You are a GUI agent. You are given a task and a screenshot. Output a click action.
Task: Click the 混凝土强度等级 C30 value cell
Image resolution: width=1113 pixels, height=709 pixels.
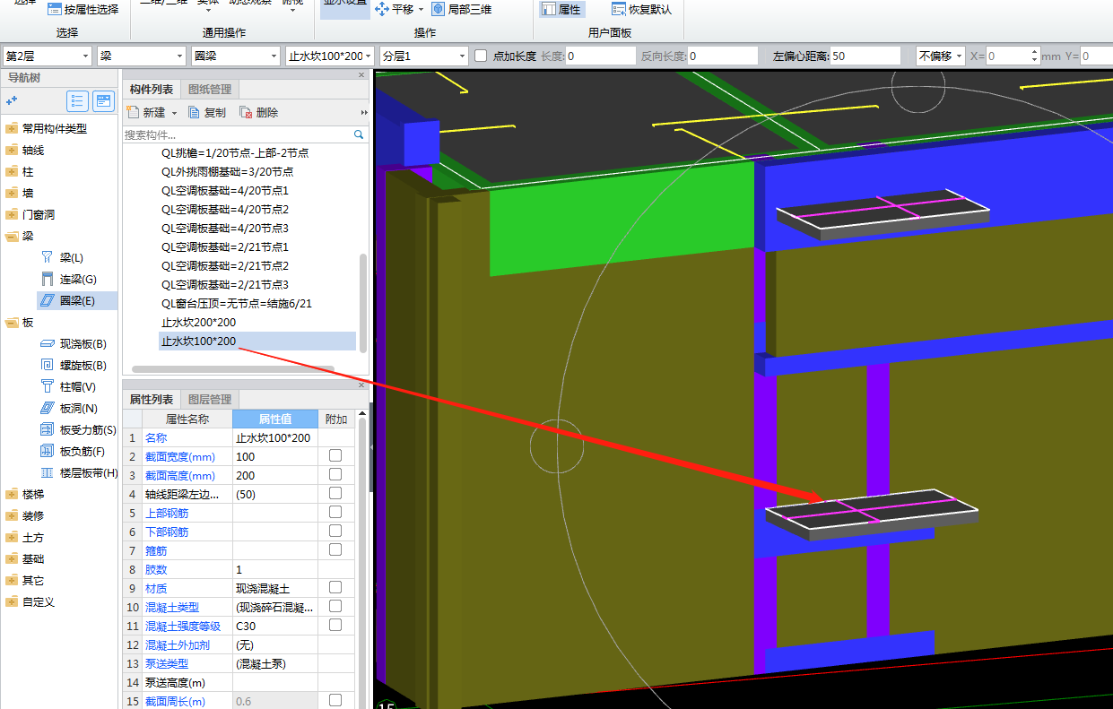tap(274, 626)
